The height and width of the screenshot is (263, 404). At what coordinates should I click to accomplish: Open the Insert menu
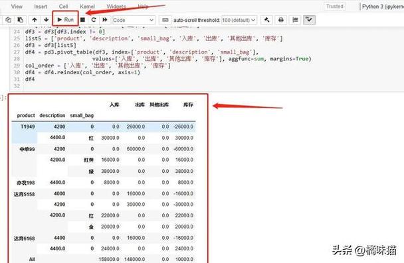tap(41, 7)
